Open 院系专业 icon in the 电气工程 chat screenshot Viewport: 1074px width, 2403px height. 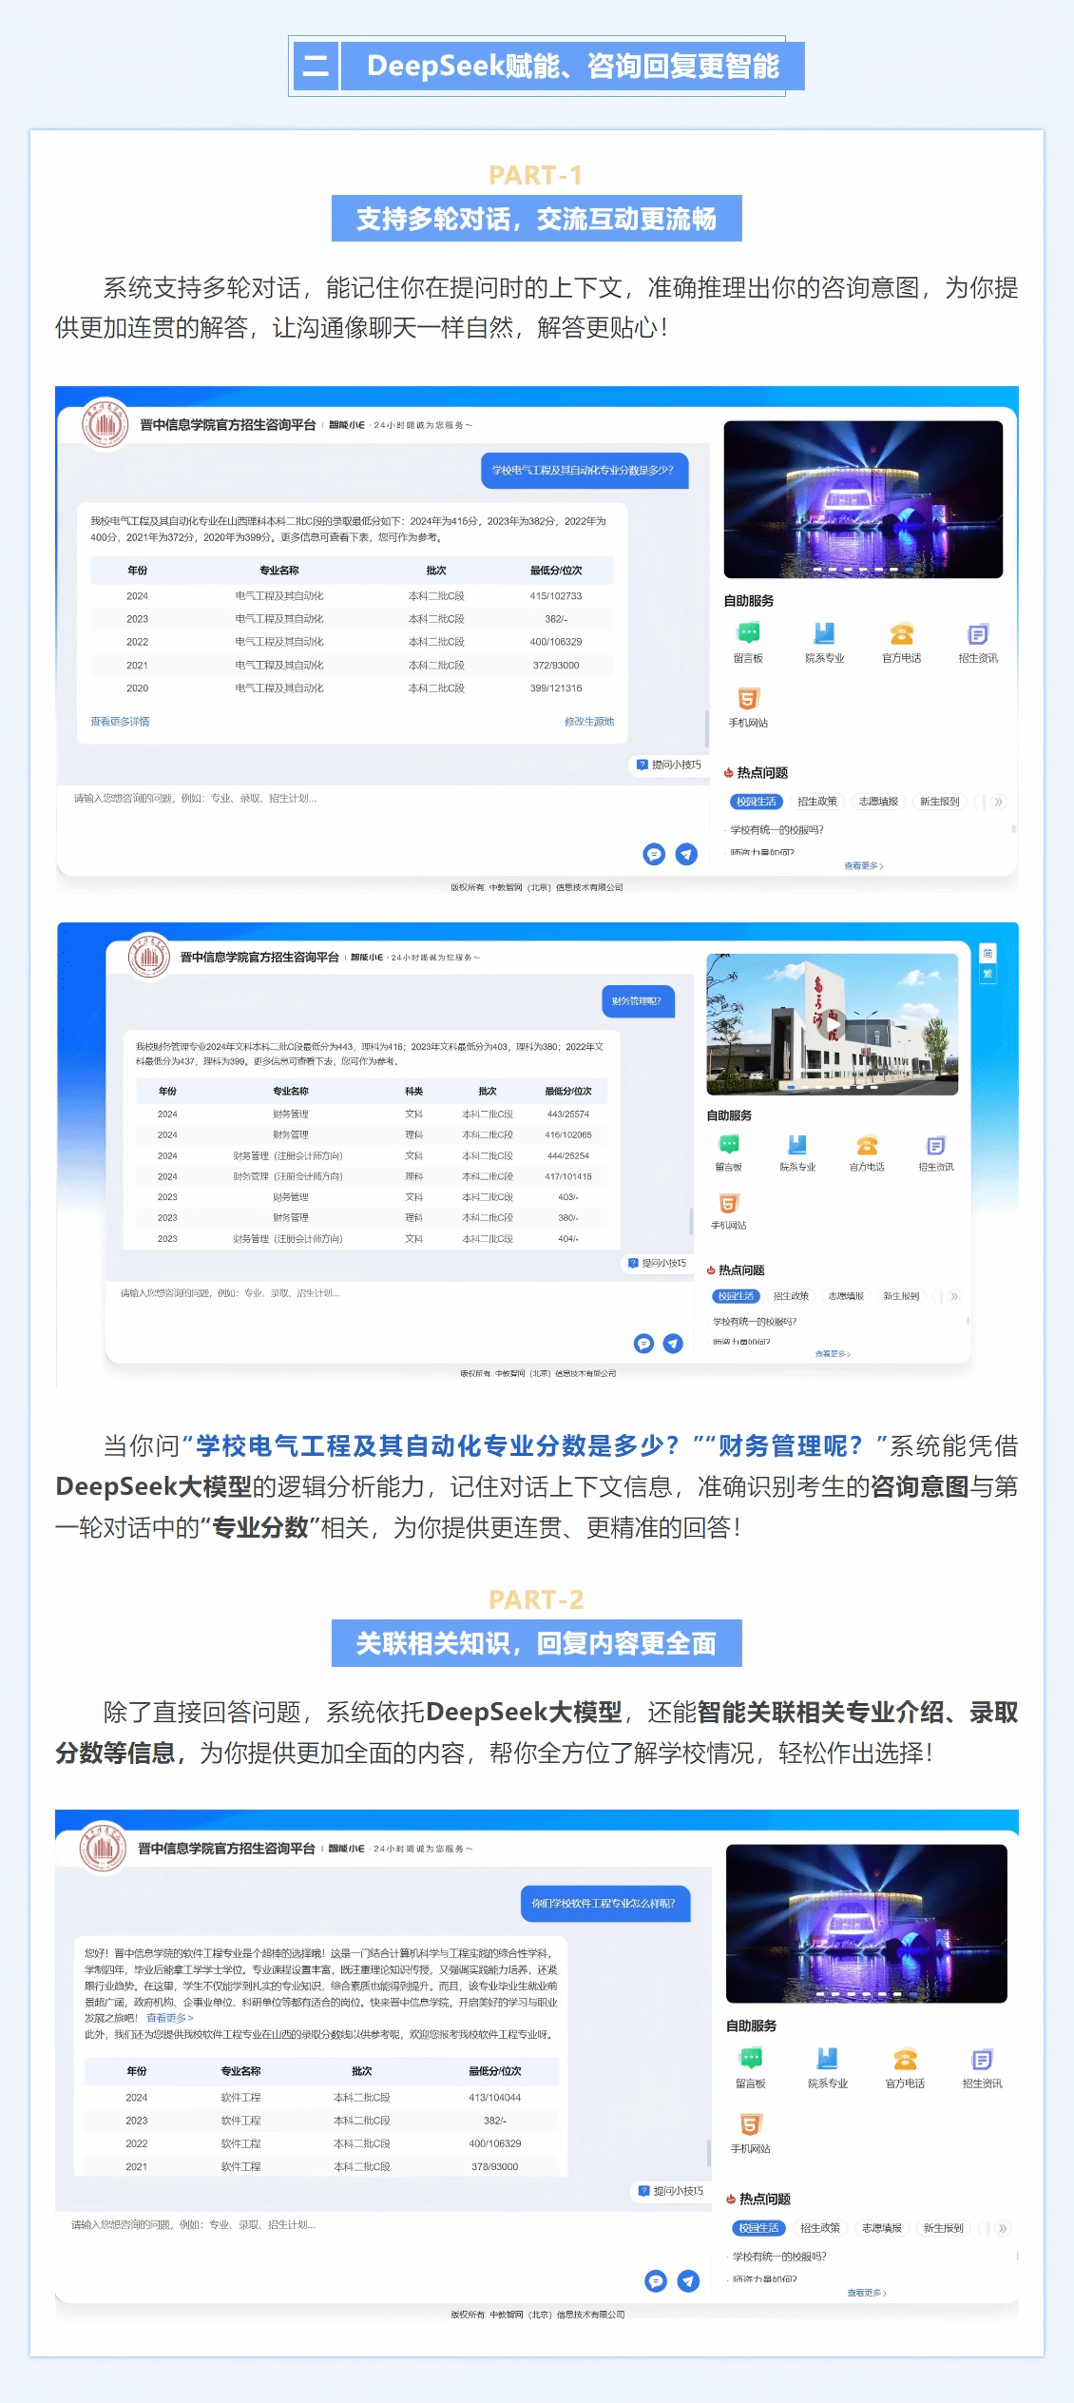coord(824,633)
